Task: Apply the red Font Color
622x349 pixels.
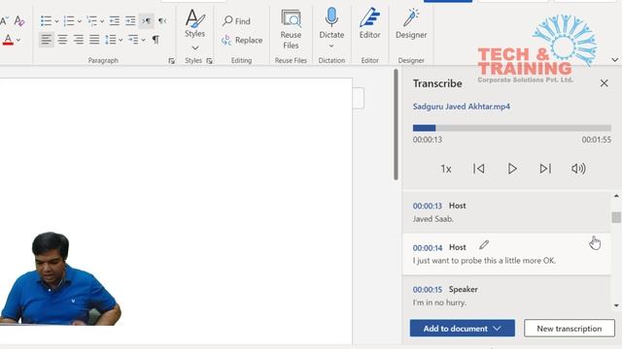Action: tap(8, 40)
